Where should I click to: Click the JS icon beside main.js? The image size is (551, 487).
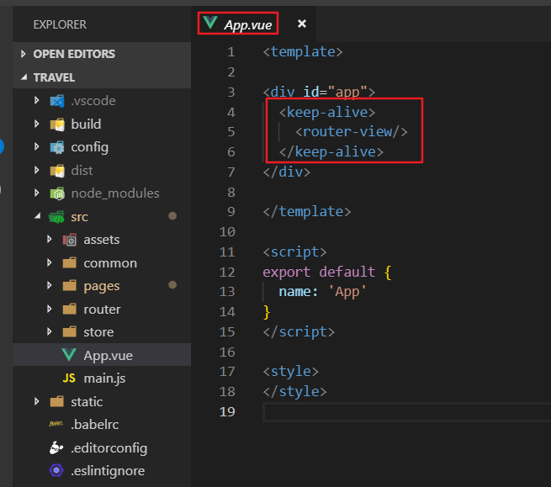(69, 378)
